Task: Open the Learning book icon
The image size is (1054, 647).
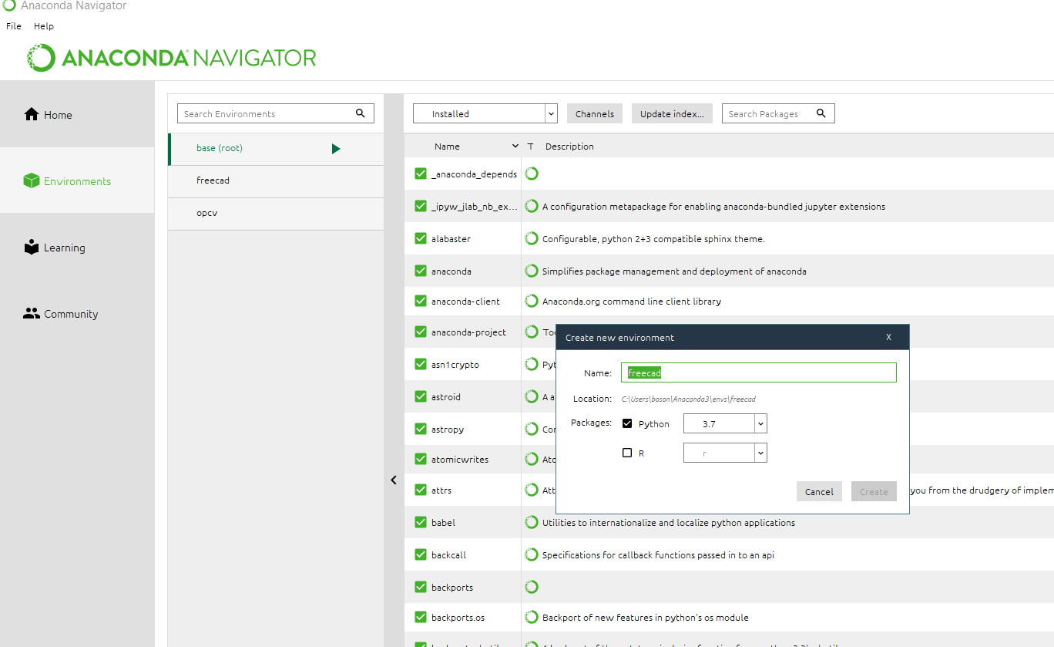Action: pos(32,247)
